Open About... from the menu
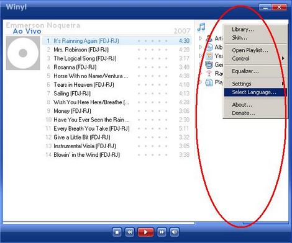 click(x=255, y=105)
